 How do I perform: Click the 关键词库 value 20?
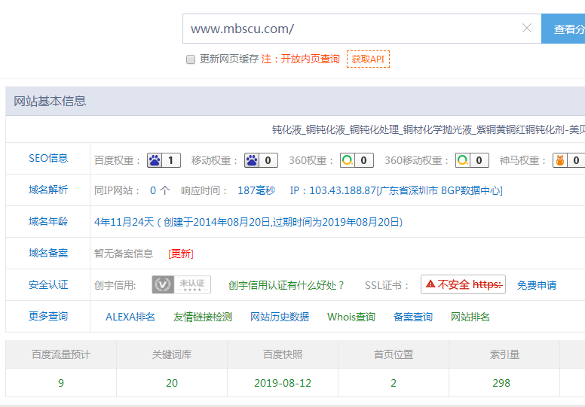(172, 383)
